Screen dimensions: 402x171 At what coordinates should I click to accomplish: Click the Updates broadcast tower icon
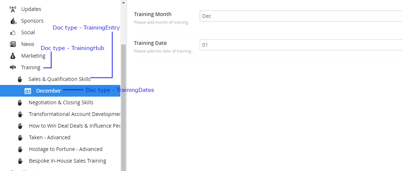click(13, 9)
